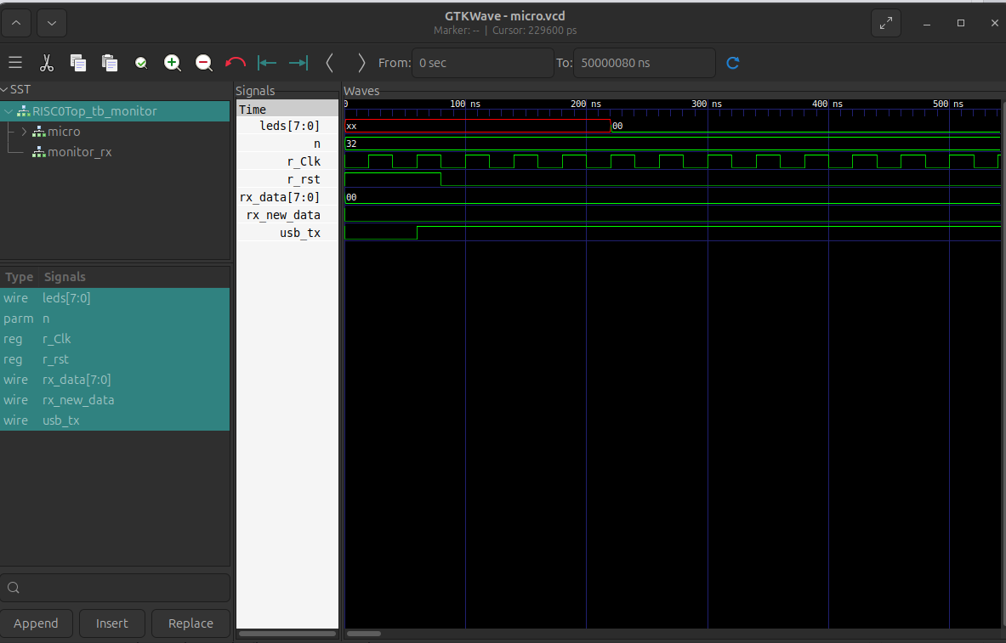Screen dimensions: 1006x643
Task: Reload the waveform with the refresh icon
Action: click(x=732, y=62)
